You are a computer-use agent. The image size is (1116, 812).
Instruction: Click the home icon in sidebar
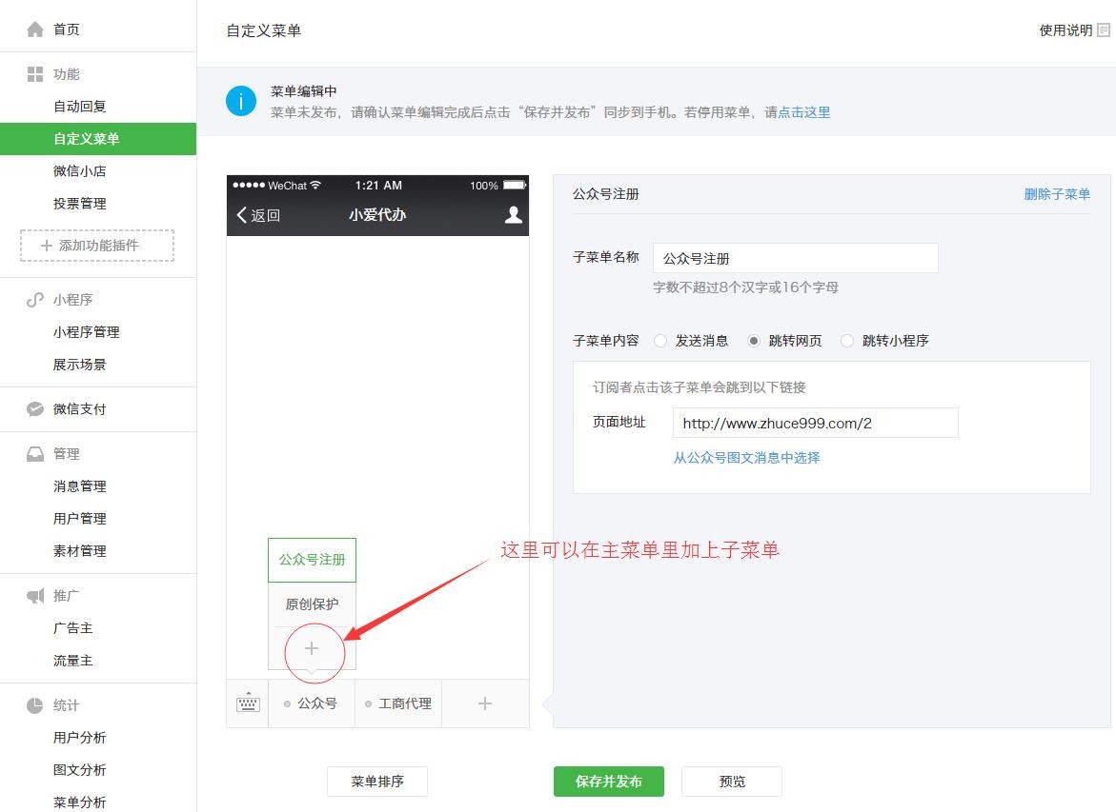[x=35, y=30]
